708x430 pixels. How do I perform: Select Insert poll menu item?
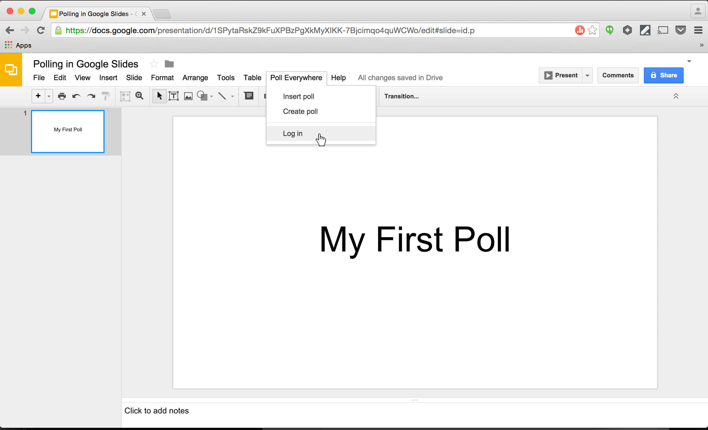[x=298, y=96]
